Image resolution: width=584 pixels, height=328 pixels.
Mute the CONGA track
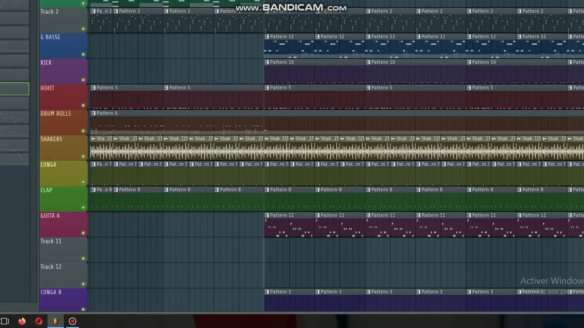(83, 182)
